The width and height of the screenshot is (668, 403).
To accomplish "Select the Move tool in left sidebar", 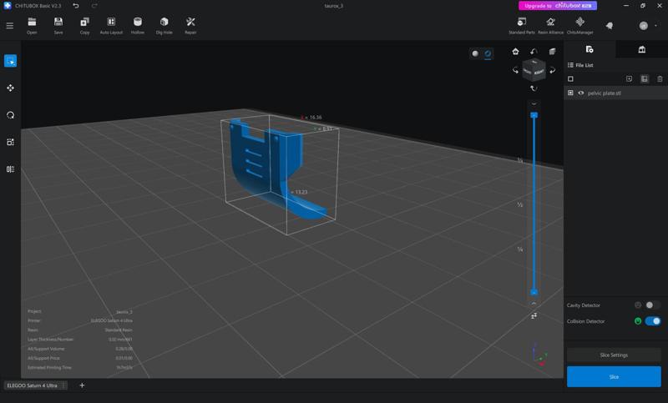I will pyautogui.click(x=10, y=88).
